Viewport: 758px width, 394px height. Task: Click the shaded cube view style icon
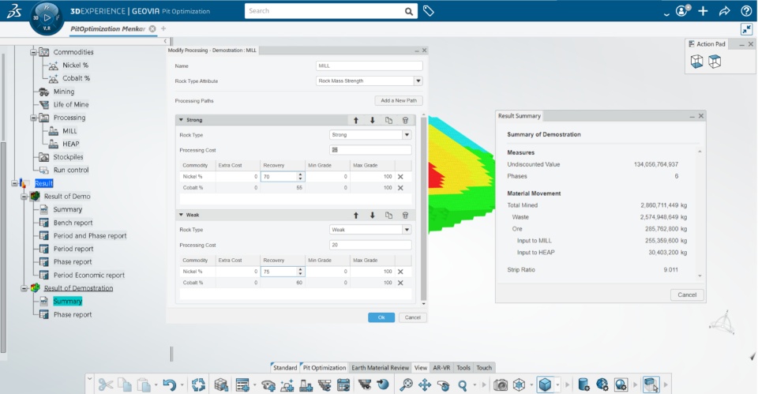(x=546, y=385)
